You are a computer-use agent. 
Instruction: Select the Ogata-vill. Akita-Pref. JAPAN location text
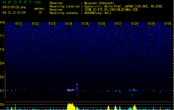(x=123, y=6)
